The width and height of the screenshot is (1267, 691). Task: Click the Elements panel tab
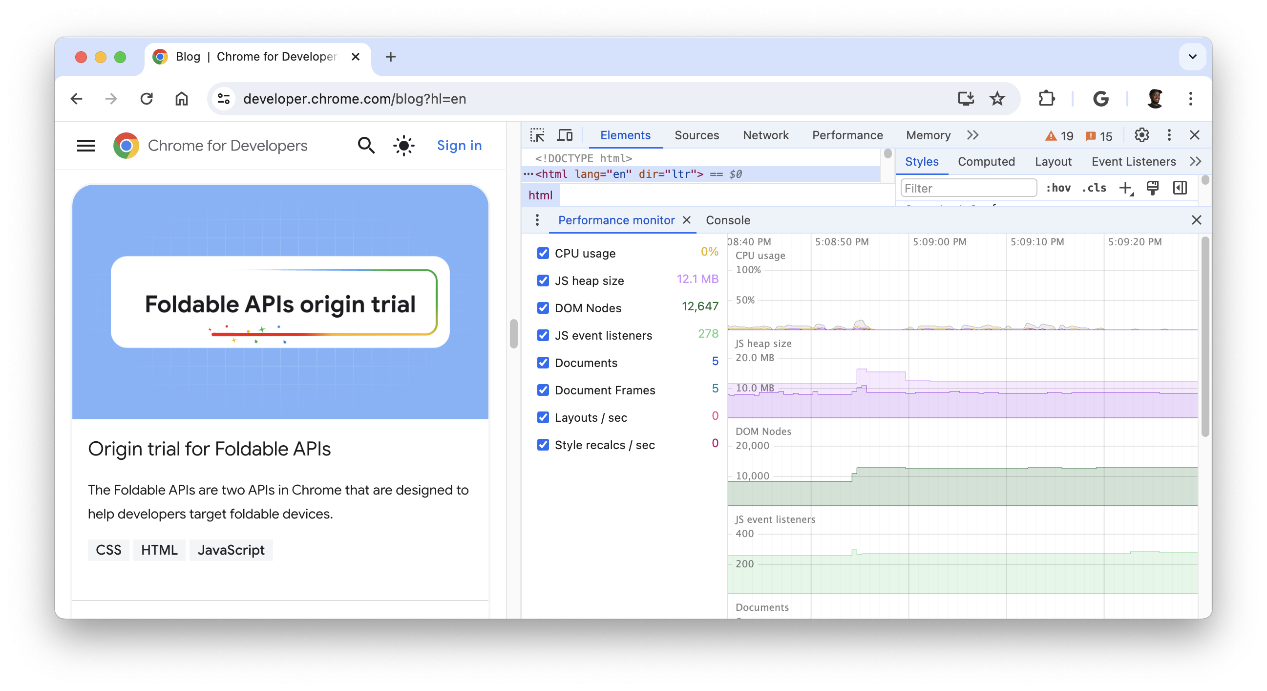[x=625, y=134]
